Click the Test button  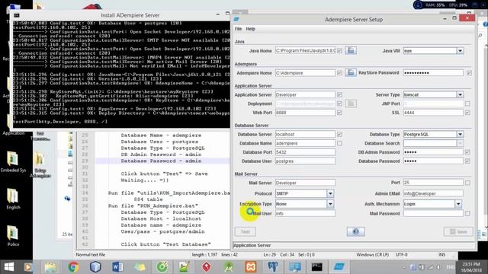point(246,231)
